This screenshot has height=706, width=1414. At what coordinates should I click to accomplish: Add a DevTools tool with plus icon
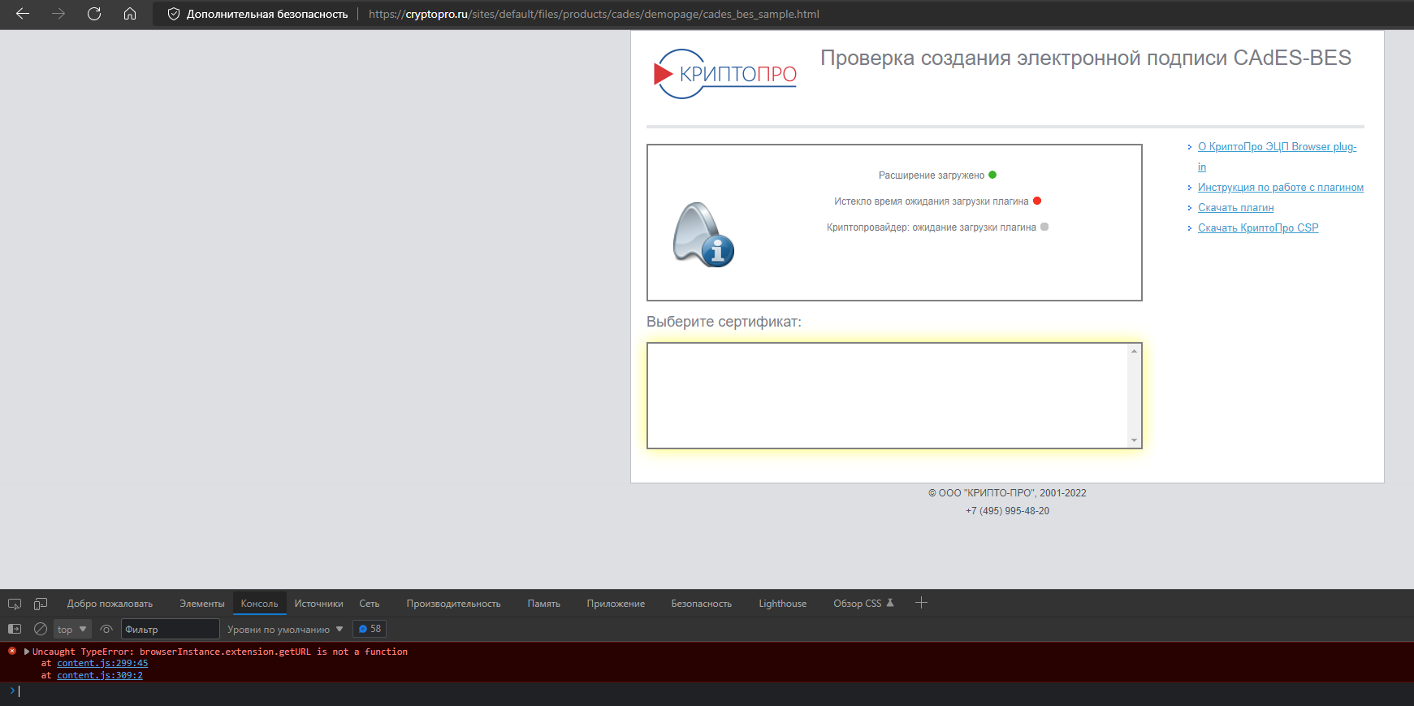pos(921,603)
